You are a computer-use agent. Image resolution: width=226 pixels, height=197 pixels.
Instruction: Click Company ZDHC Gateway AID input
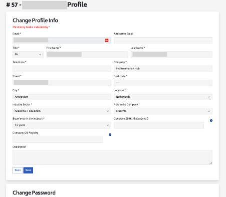pyautogui.click(x=159, y=125)
